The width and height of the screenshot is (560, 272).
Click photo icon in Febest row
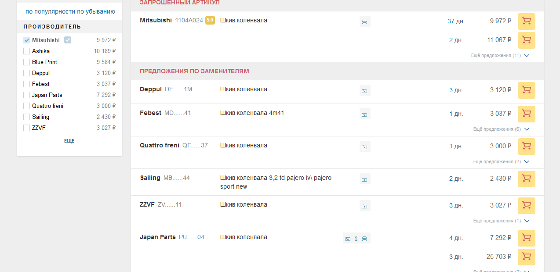[x=364, y=115]
